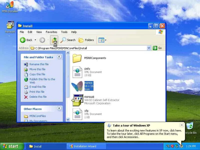Image resolution: width=200 pixels, height=150 pixels.
Task: Expand the address bar dropdown list
Action: pyautogui.click(x=149, y=48)
